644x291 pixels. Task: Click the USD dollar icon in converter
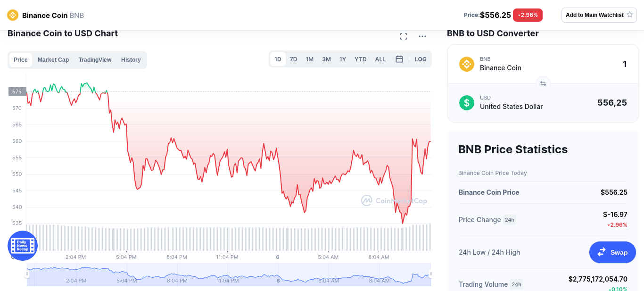(x=467, y=103)
